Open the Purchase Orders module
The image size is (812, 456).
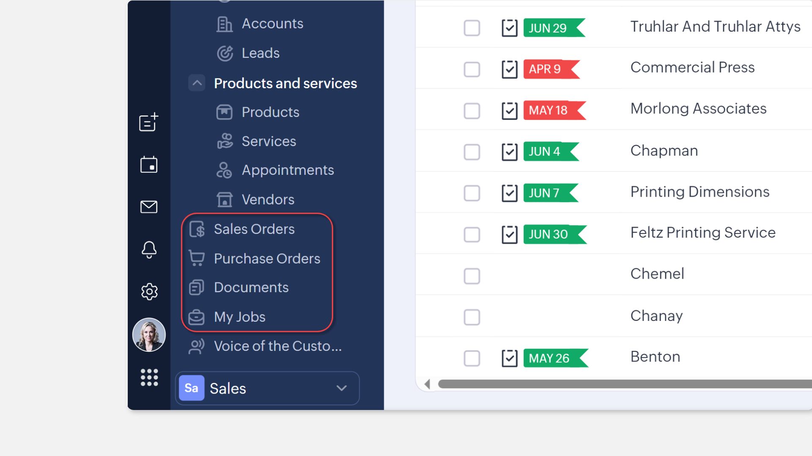(267, 258)
